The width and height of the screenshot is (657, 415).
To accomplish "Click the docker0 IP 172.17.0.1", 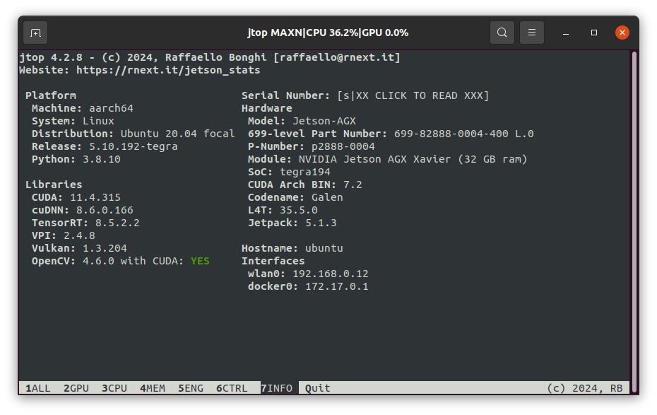I will [x=337, y=286].
